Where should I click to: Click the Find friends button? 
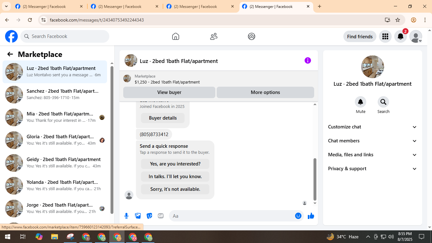(x=360, y=36)
